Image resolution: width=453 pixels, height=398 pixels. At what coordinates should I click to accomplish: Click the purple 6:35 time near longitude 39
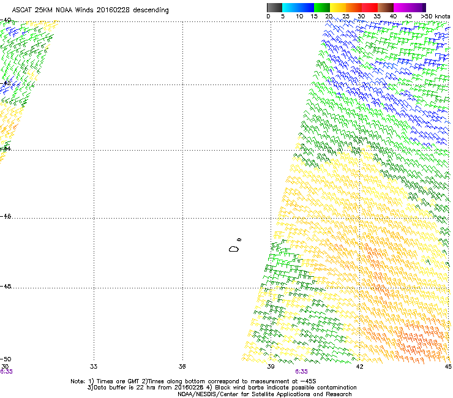click(x=301, y=372)
